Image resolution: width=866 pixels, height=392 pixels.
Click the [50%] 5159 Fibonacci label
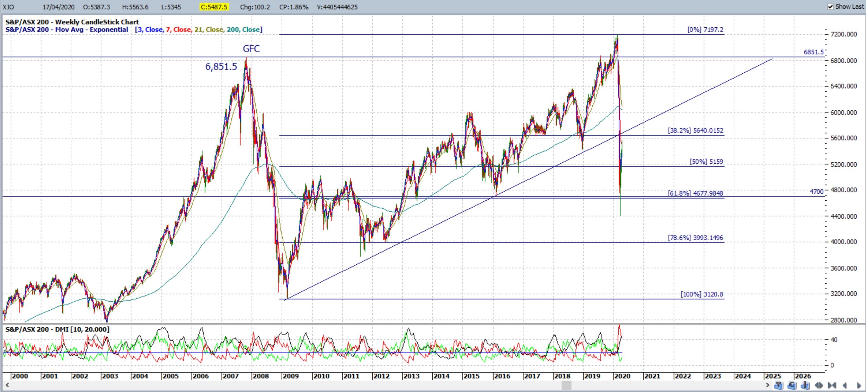pyautogui.click(x=706, y=162)
